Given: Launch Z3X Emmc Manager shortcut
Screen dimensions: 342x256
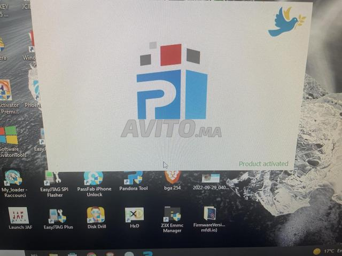Looking at the screenshot, I should (x=172, y=219).
